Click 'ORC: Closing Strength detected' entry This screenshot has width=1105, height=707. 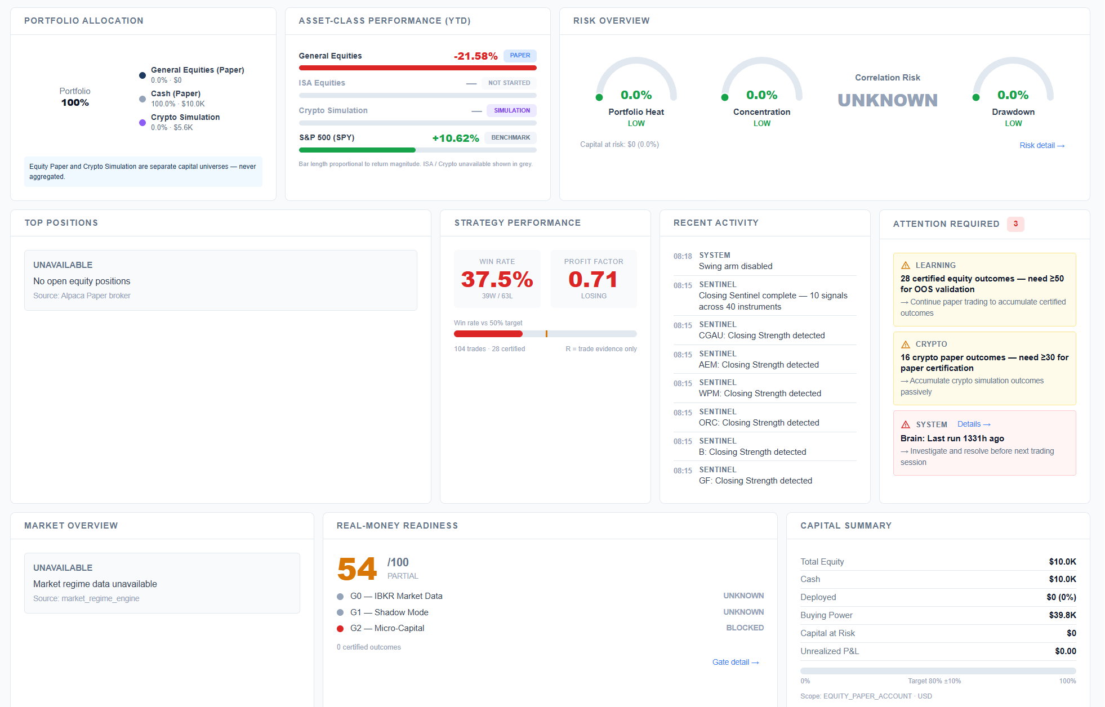[x=765, y=417]
